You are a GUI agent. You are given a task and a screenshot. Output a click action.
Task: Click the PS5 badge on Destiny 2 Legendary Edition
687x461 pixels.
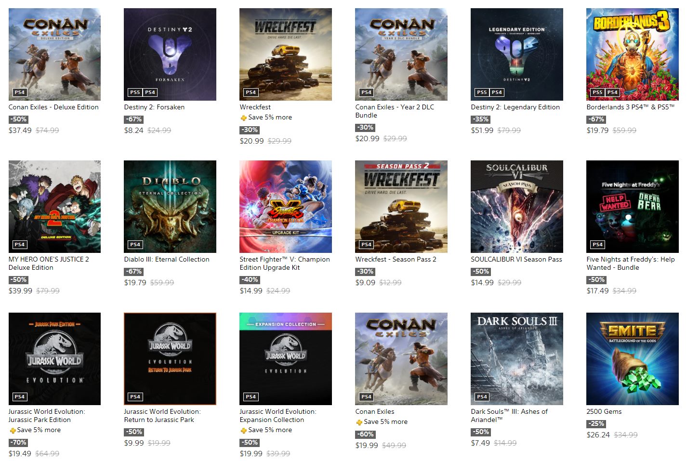pyautogui.click(x=482, y=92)
